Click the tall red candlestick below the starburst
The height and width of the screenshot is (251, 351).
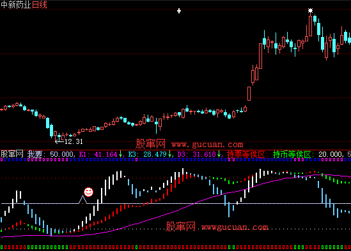[310, 26]
